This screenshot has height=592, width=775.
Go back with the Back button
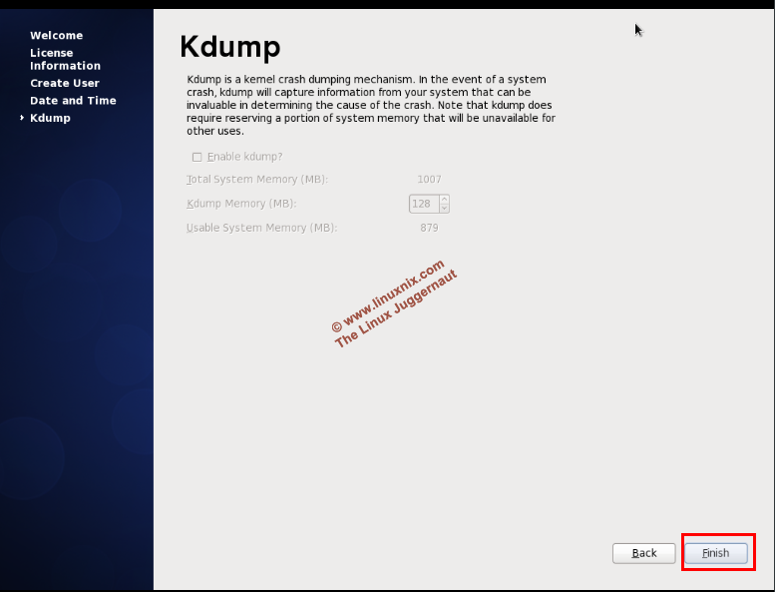[643, 553]
